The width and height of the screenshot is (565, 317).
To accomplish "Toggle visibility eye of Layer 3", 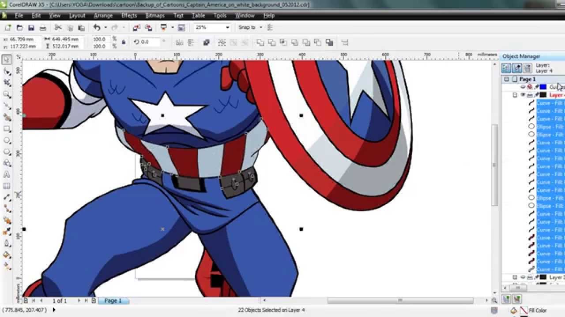I will pyautogui.click(x=523, y=277).
